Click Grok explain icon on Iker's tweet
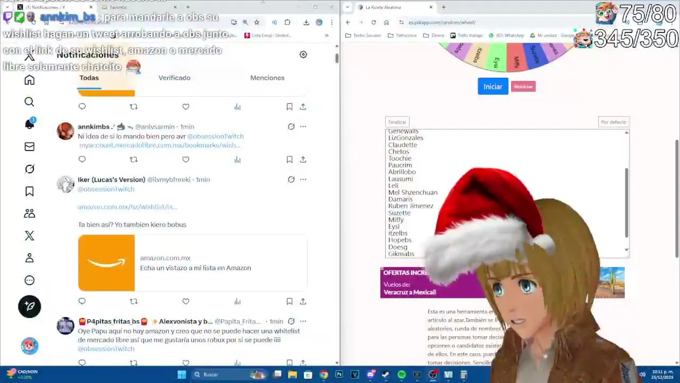680x383 pixels. (x=291, y=179)
